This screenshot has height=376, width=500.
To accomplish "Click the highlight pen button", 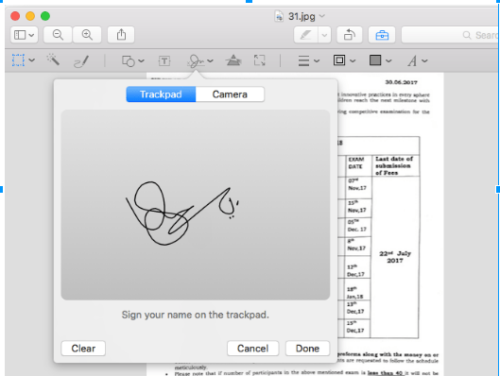I will coord(305,34).
